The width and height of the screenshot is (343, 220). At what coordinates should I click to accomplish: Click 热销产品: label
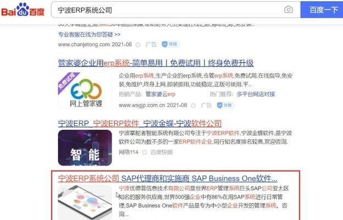pos(130,94)
